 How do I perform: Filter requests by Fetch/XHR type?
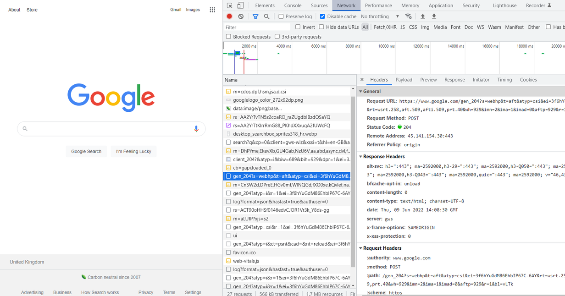pos(385,27)
